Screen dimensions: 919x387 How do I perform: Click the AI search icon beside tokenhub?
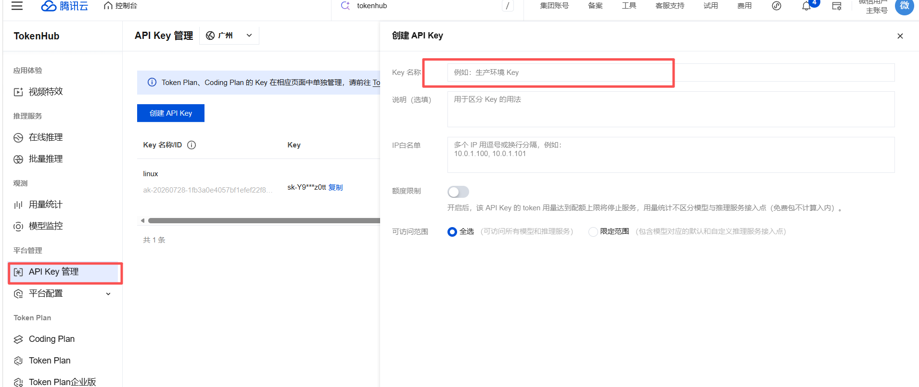[x=345, y=6]
